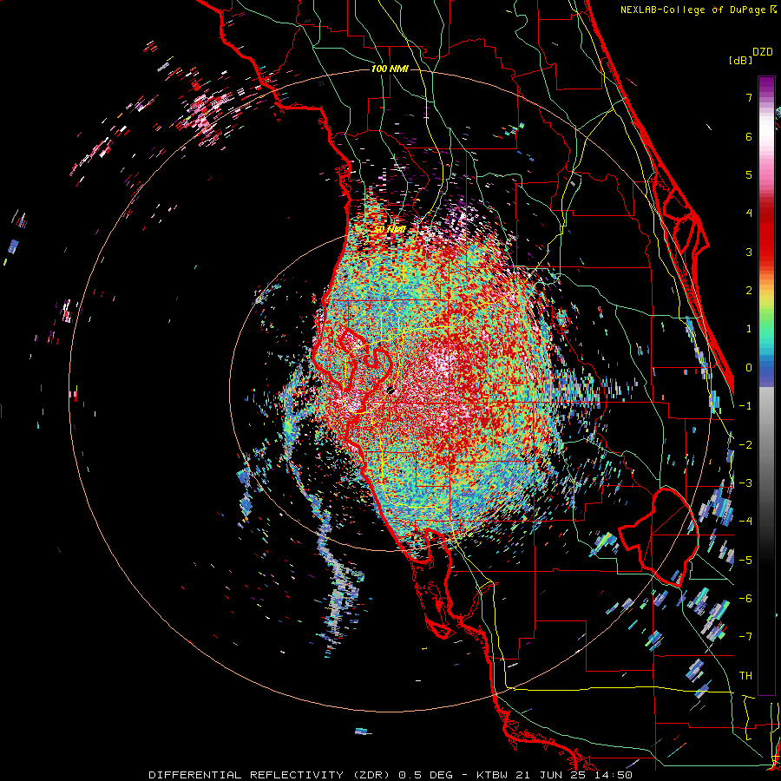Click the 5 value on the color scale
The image size is (781, 781).
pos(749,174)
